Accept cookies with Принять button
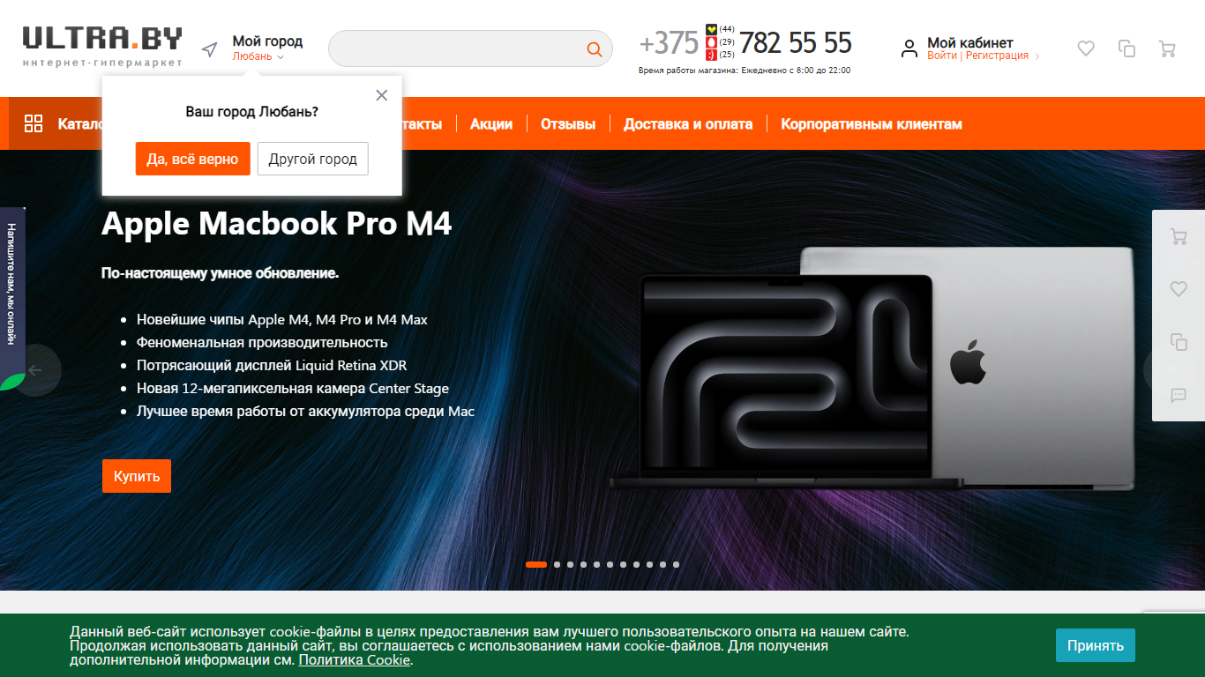 click(1096, 645)
